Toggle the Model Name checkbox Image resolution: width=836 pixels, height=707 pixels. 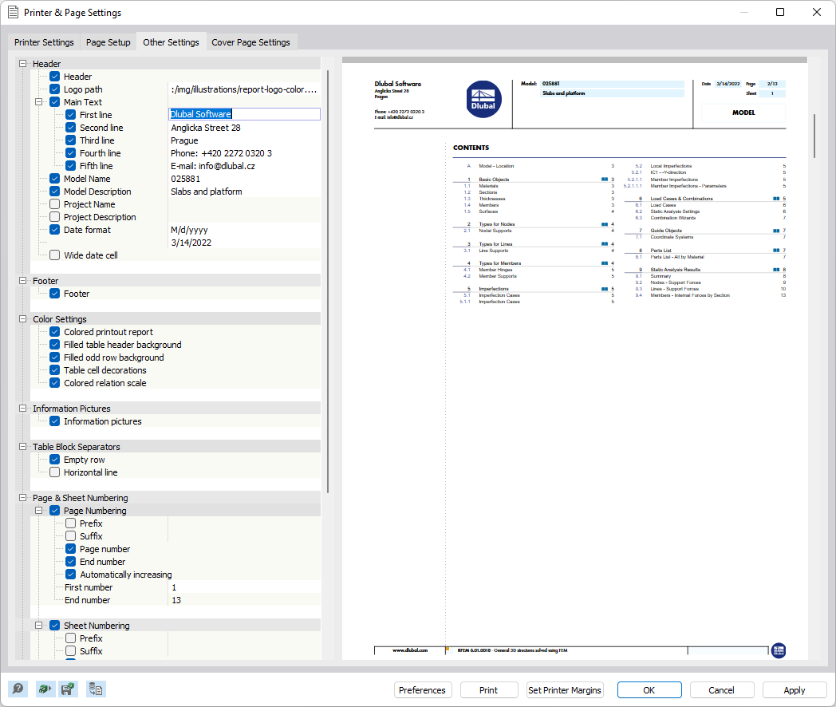(55, 179)
